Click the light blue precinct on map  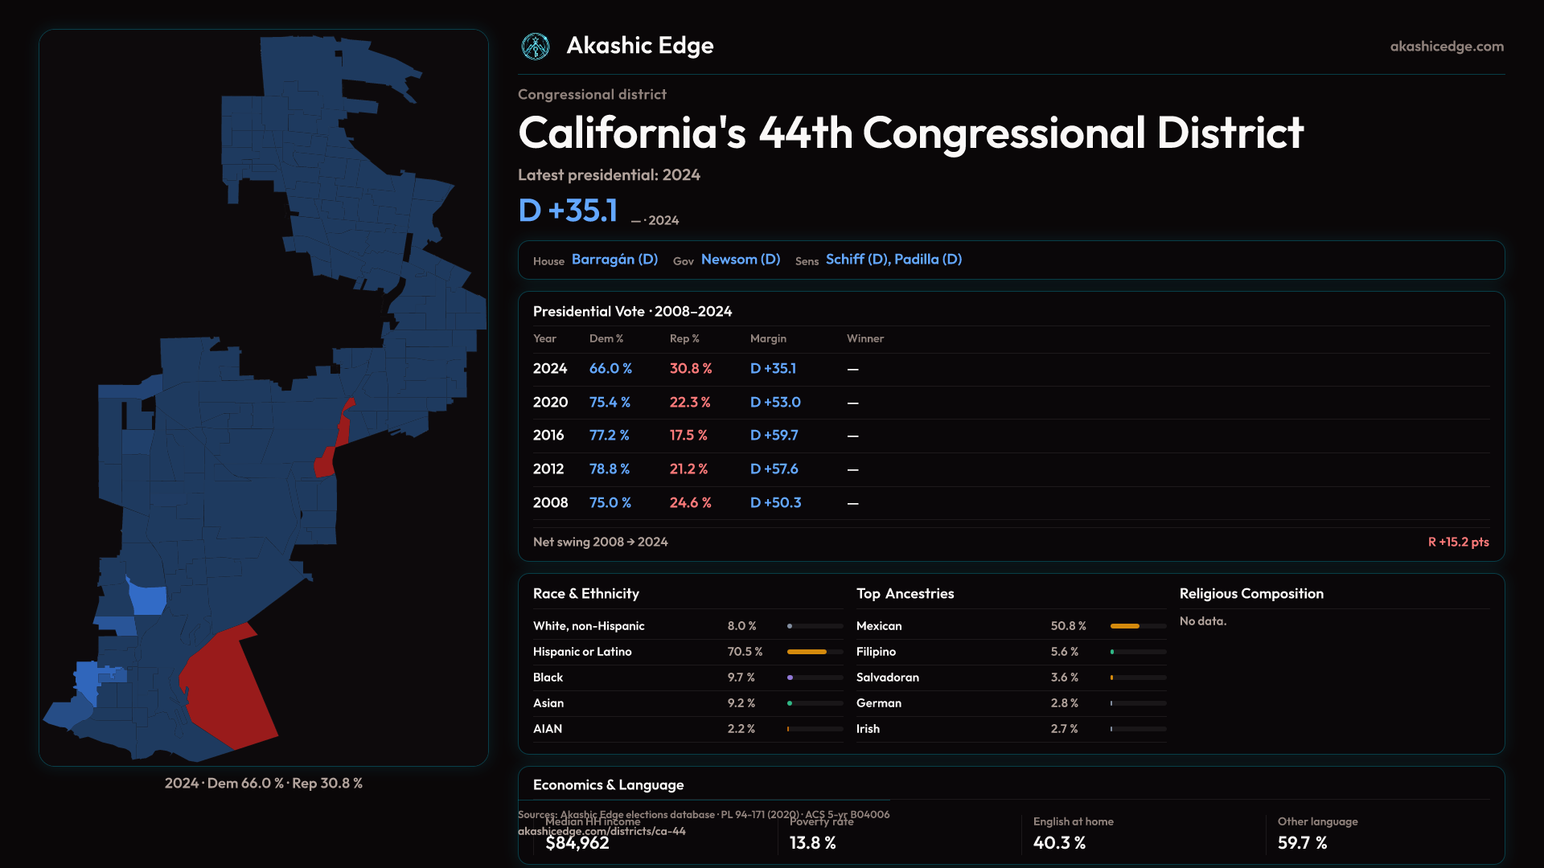(x=148, y=600)
